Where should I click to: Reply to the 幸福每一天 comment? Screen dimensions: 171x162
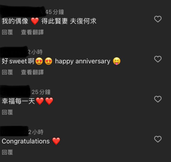[x=7, y=112]
